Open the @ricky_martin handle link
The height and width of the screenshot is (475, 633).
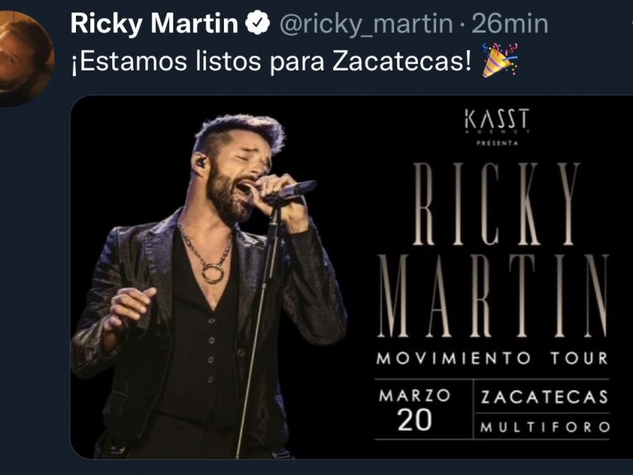(x=366, y=25)
